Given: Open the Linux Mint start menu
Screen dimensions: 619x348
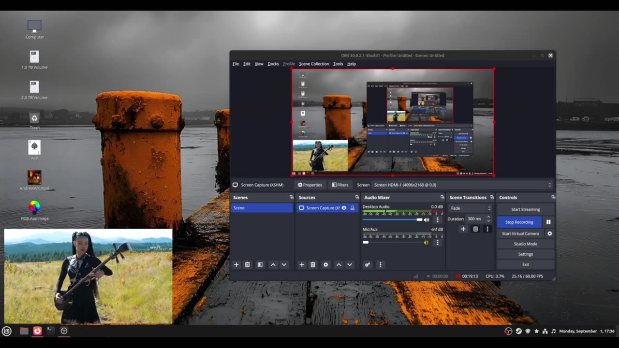Looking at the screenshot, I should pos(7,331).
